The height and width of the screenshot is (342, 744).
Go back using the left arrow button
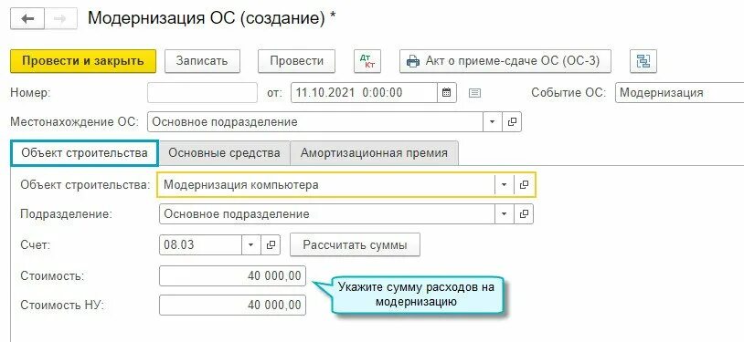(x=27, y=19)
